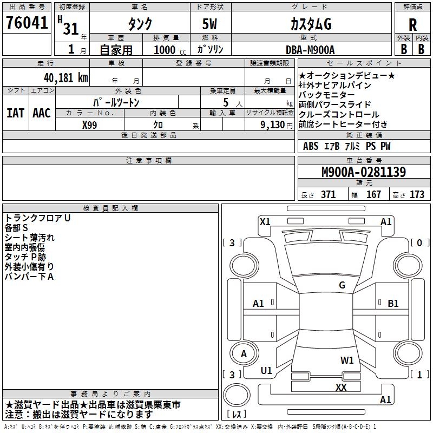Click inspector note バンパー下A
Screen dimensions: 433x433
[x=29, y=277]
